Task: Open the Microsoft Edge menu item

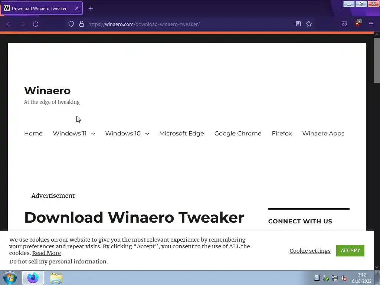Action: pyautogui.click(x=181, y=133)
